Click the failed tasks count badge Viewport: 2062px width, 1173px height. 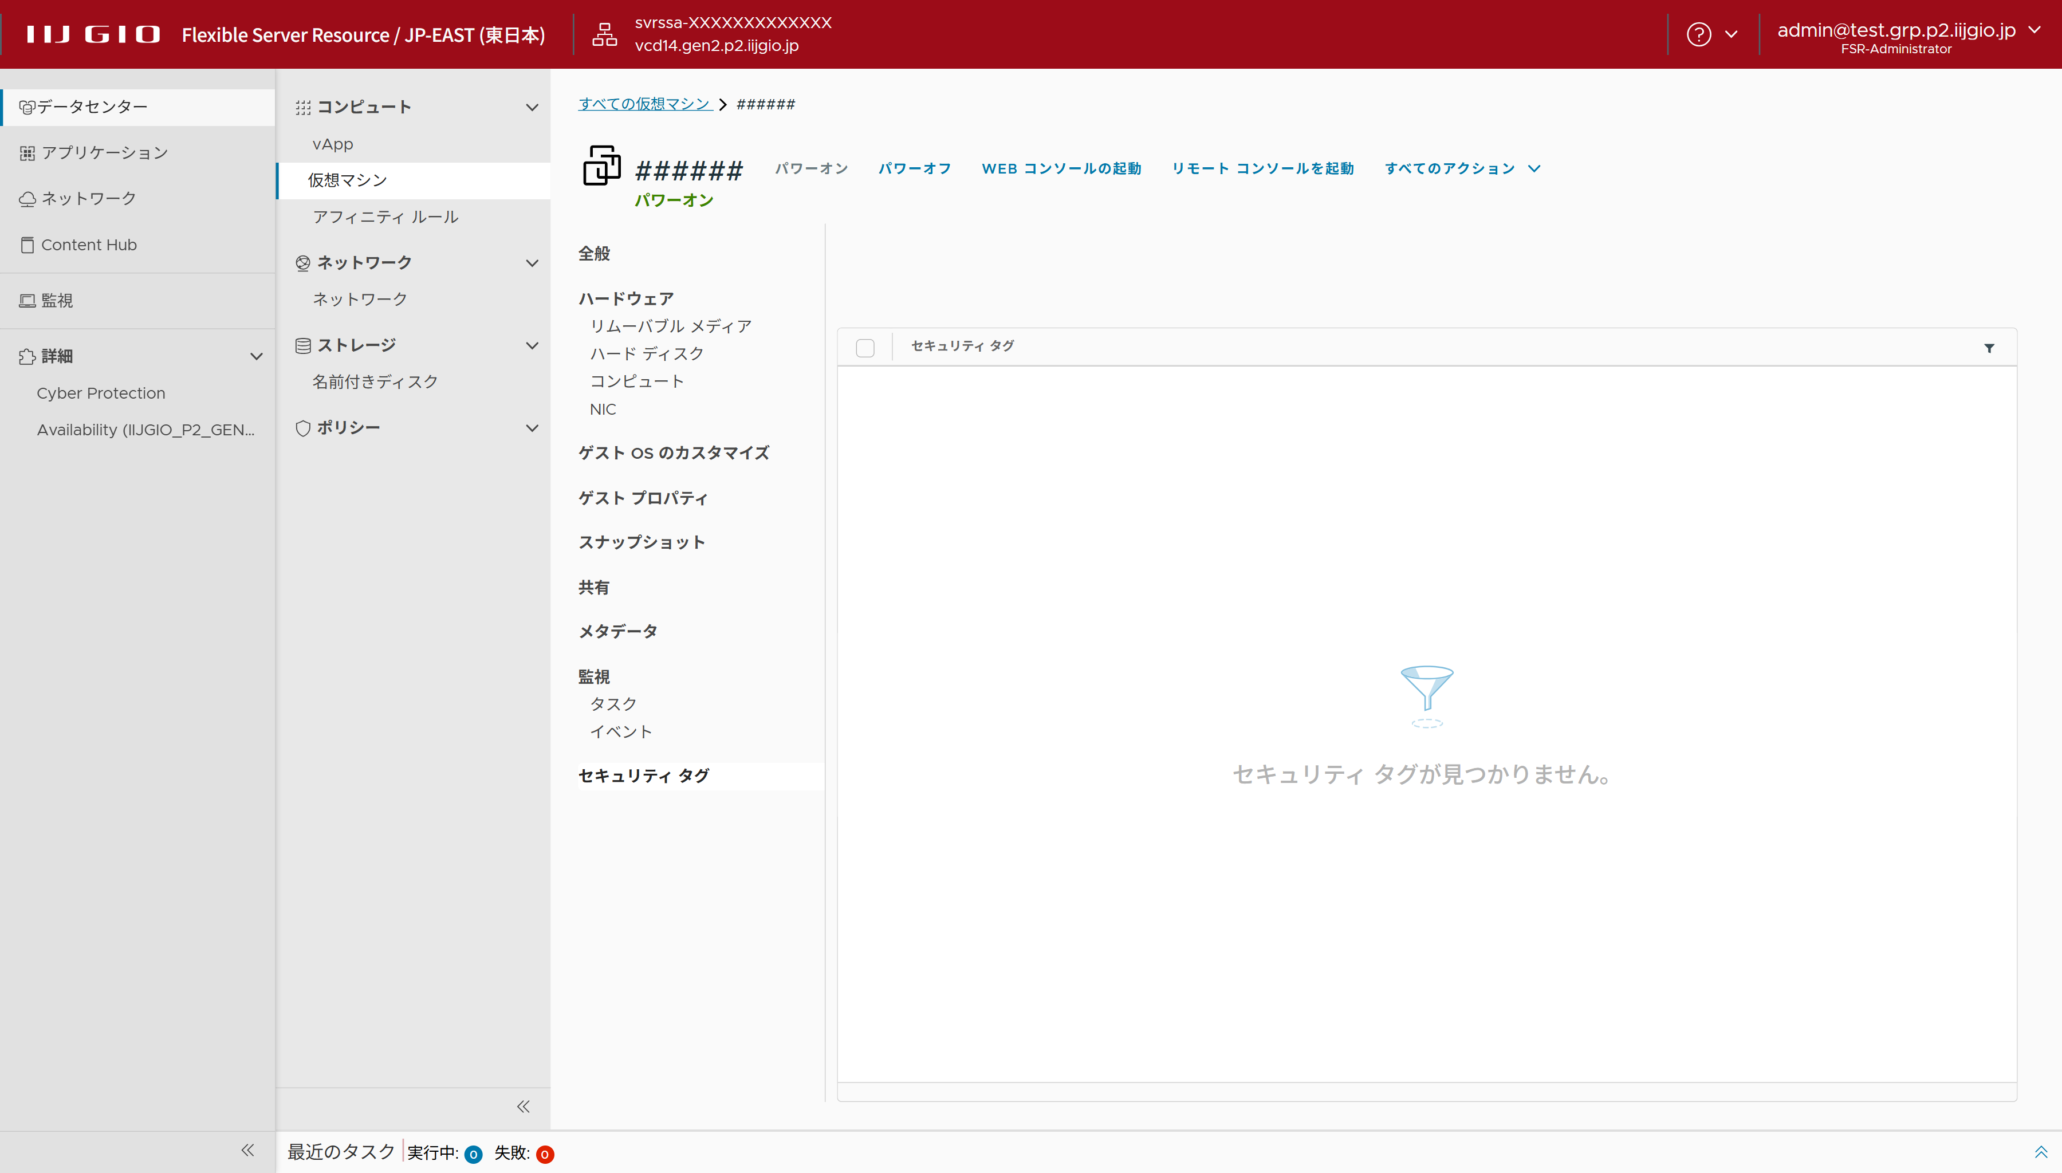pyautogui.click(x=545, y=1155)
